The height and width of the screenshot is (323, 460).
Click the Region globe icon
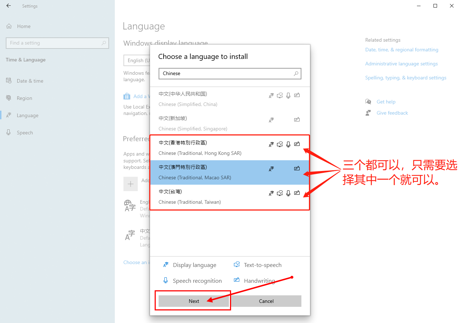tap(9, 98)
